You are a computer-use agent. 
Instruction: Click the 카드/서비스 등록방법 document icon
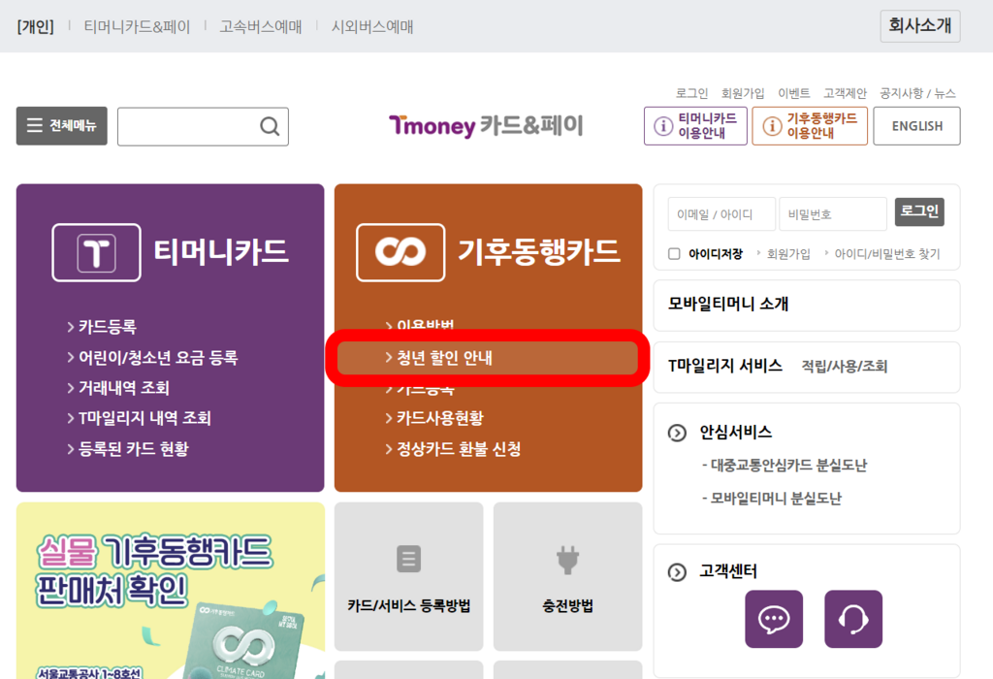(408, 559)
